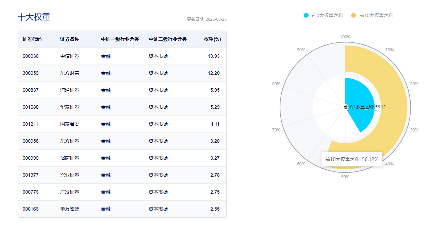Click the 国泰君安 stock name
This screenshot has width=446, height=233.
[70, 124]
